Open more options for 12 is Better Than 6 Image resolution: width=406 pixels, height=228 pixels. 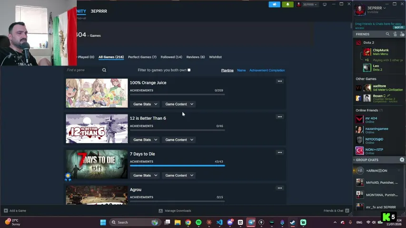click(x=280, y=117)
